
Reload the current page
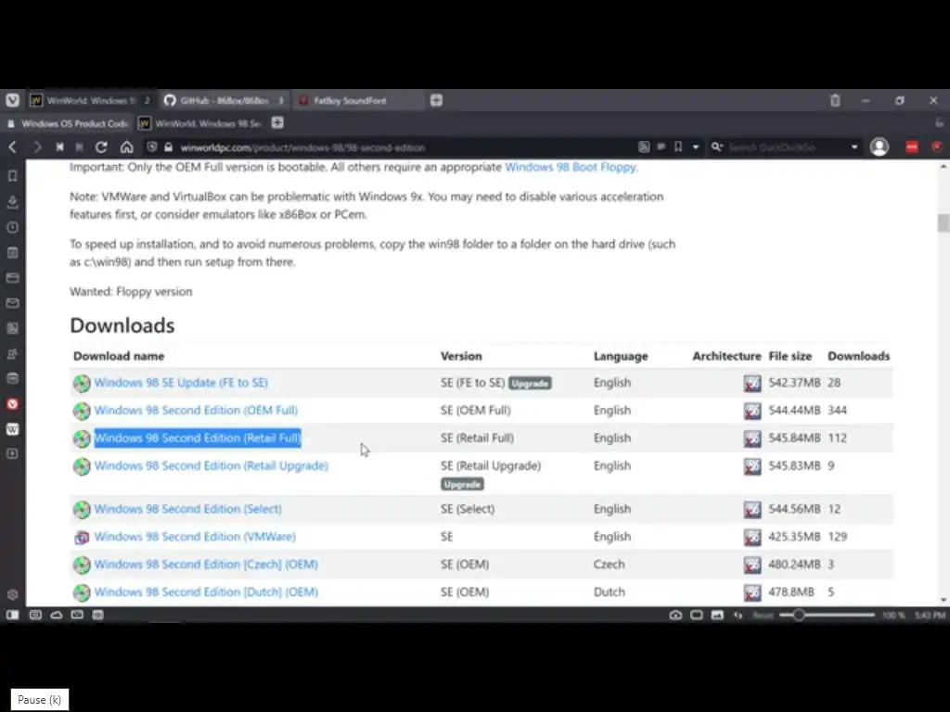tap(101, 147)
